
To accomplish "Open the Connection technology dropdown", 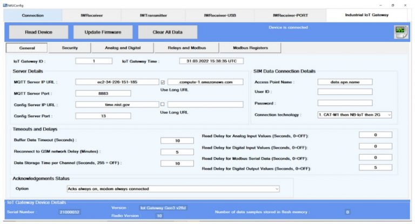I will coord(354,115).
